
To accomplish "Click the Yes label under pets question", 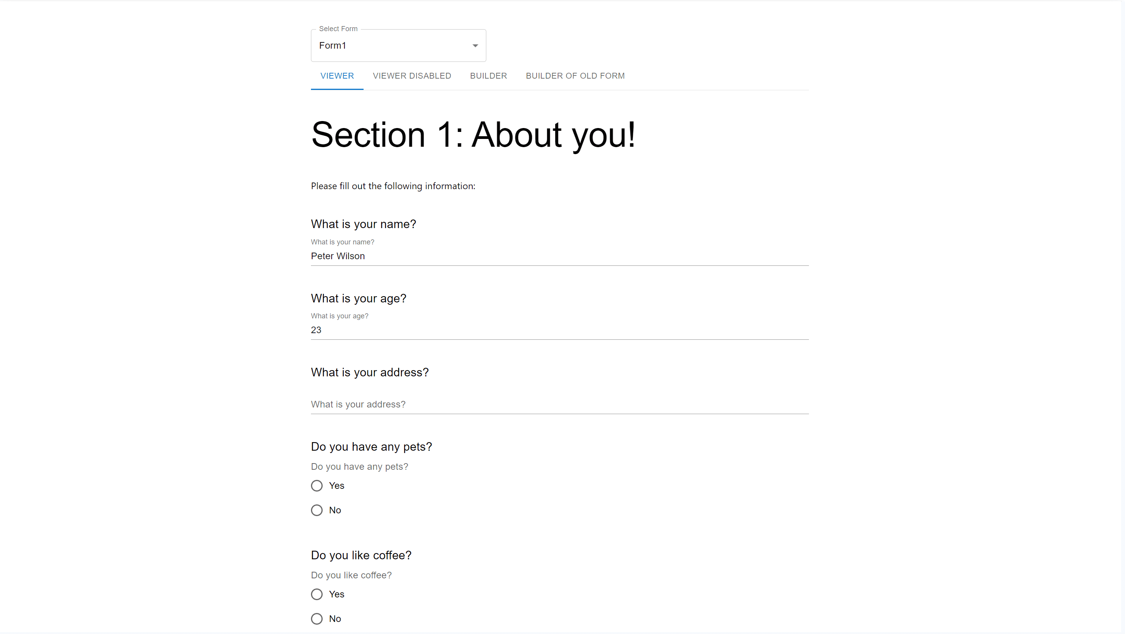I will [336, 486].
